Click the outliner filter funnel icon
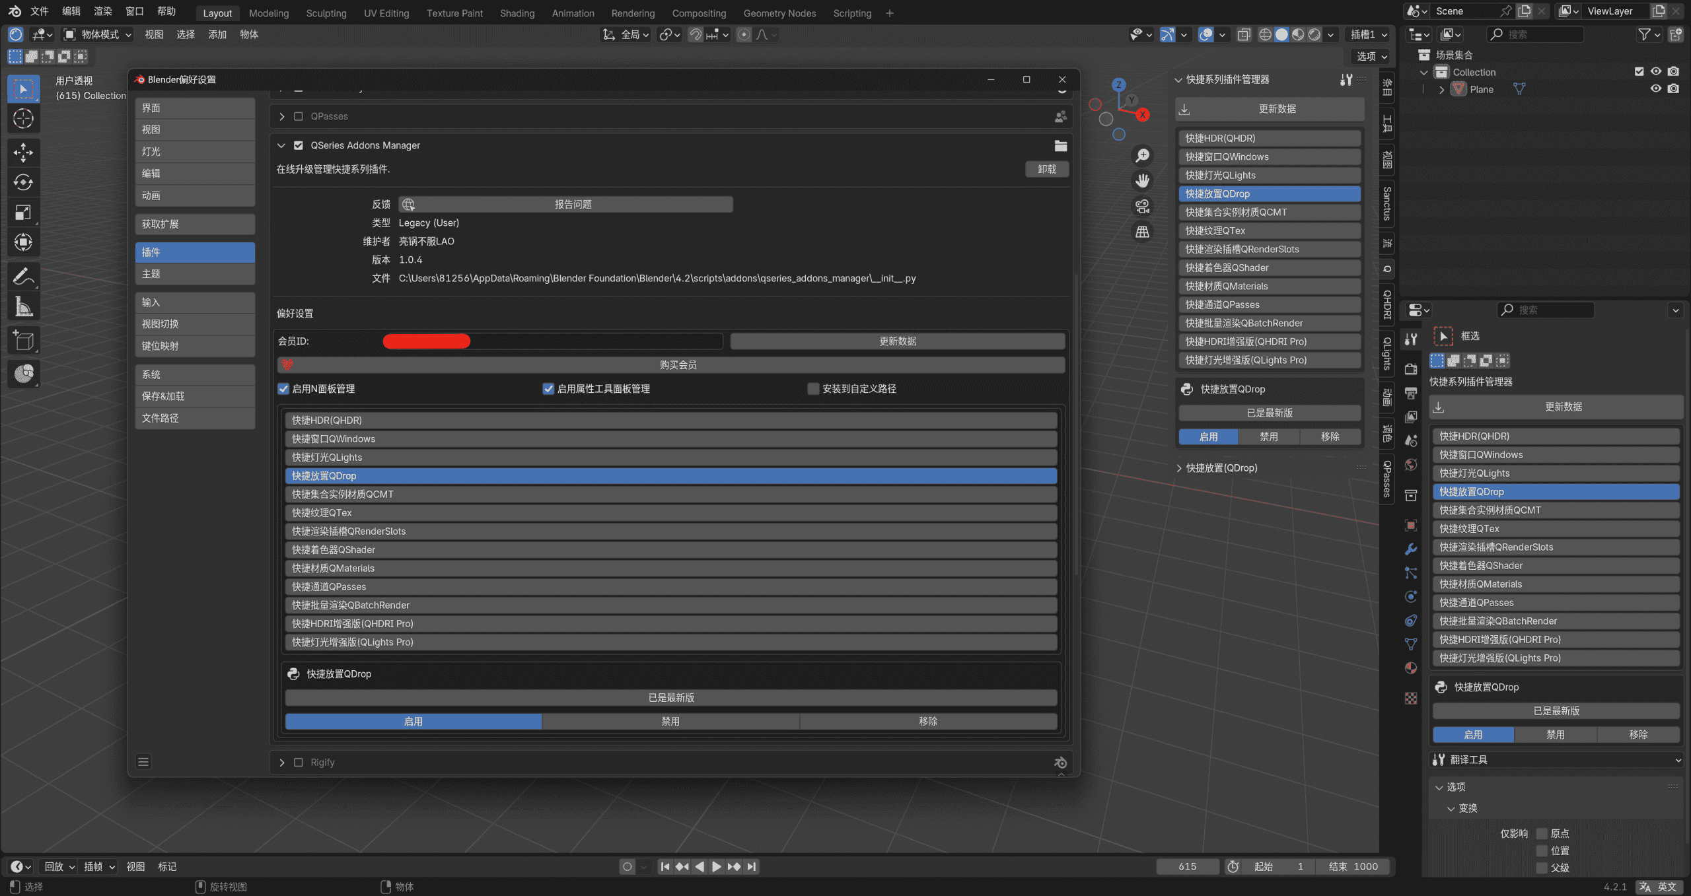 click(x=1644, y=34)
